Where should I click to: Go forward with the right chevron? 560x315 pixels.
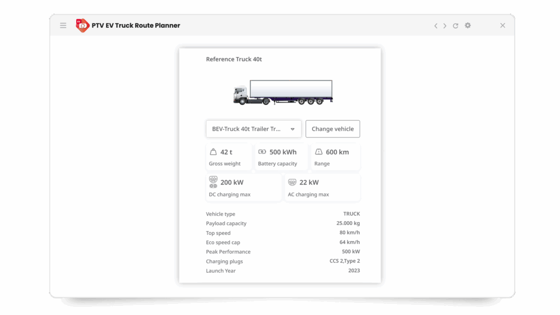point(445,26)
